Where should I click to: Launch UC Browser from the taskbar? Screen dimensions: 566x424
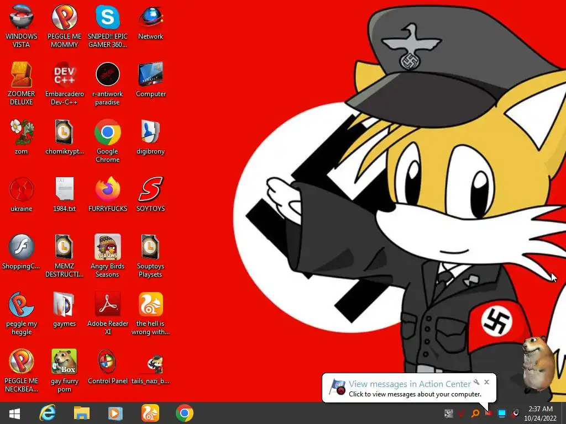click(150, 413)
